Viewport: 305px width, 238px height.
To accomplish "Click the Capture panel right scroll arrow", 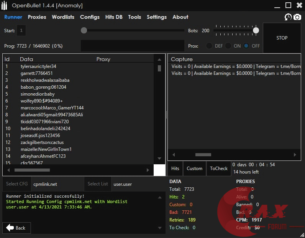I will [x=295, y=155].
